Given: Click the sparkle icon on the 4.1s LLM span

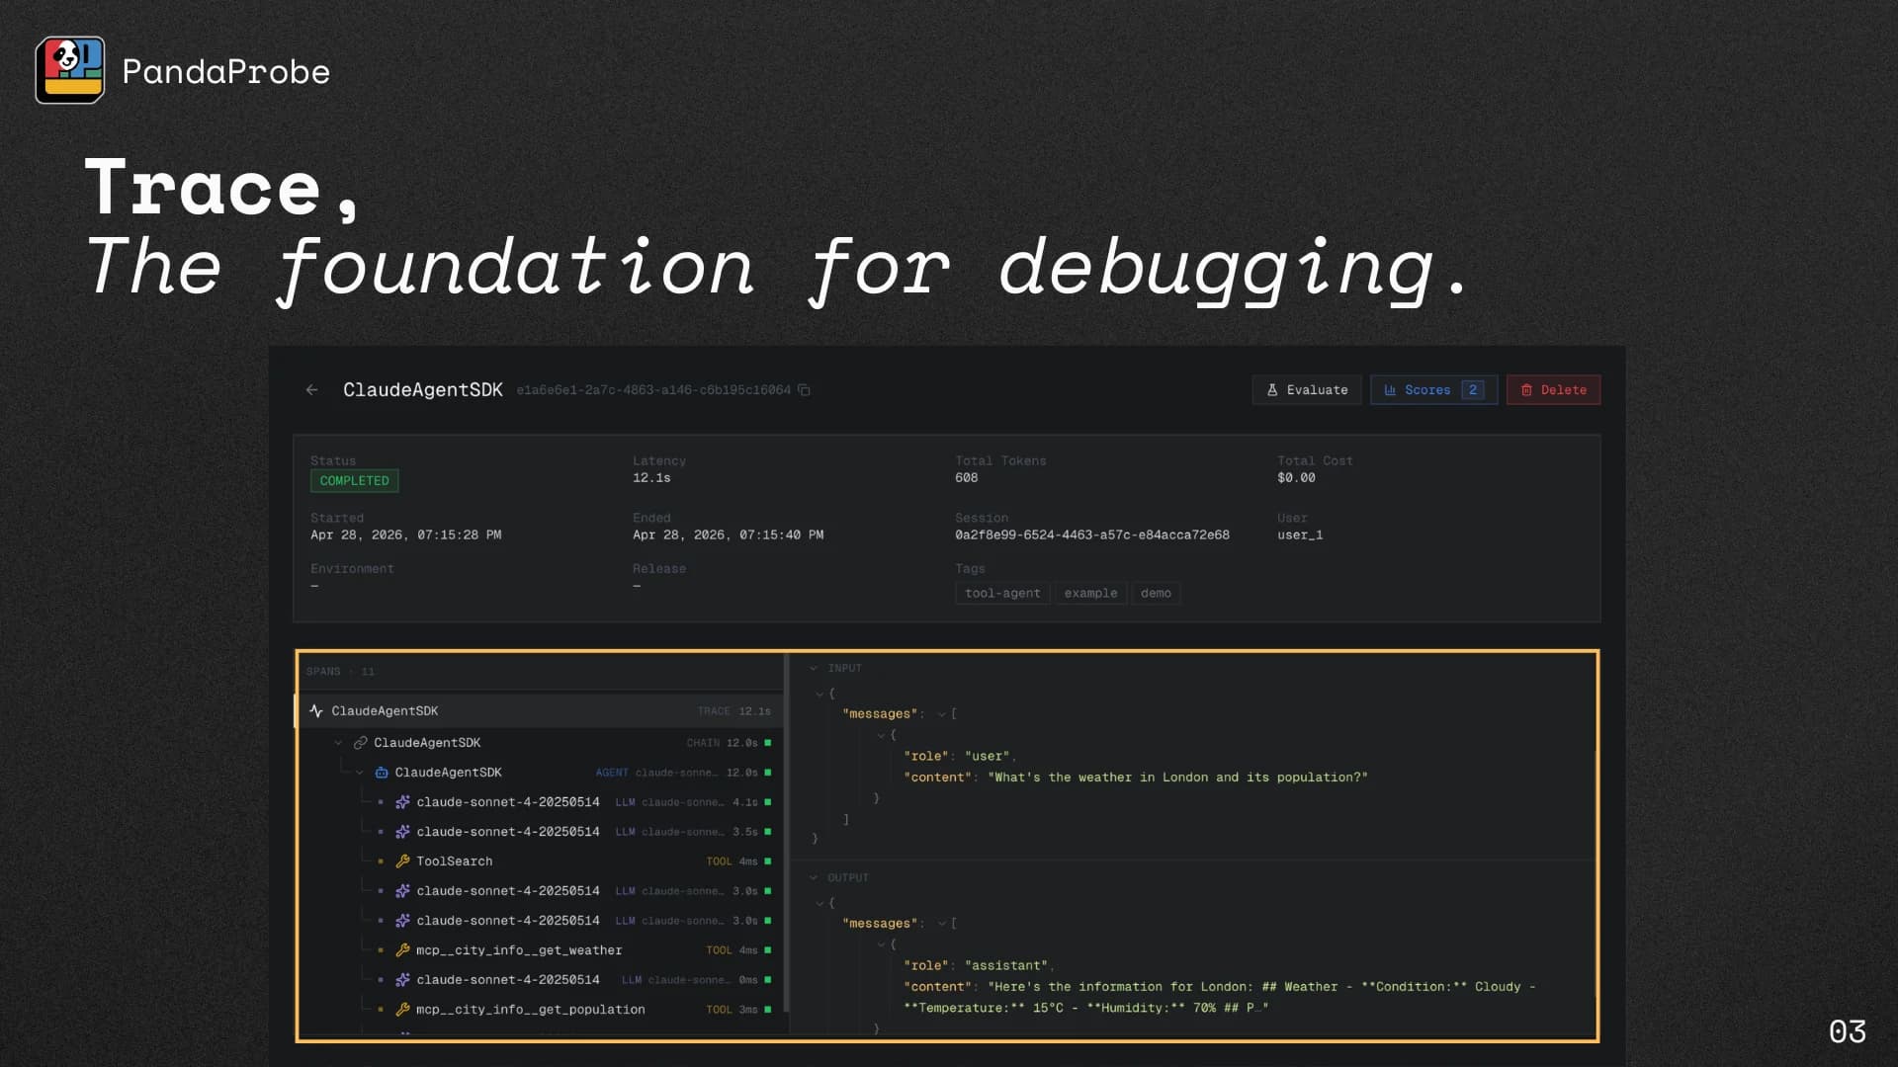Looking at the screenshot, I should pos(402,802).
